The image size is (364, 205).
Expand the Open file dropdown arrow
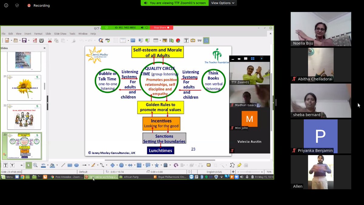[x=20, y=40]
